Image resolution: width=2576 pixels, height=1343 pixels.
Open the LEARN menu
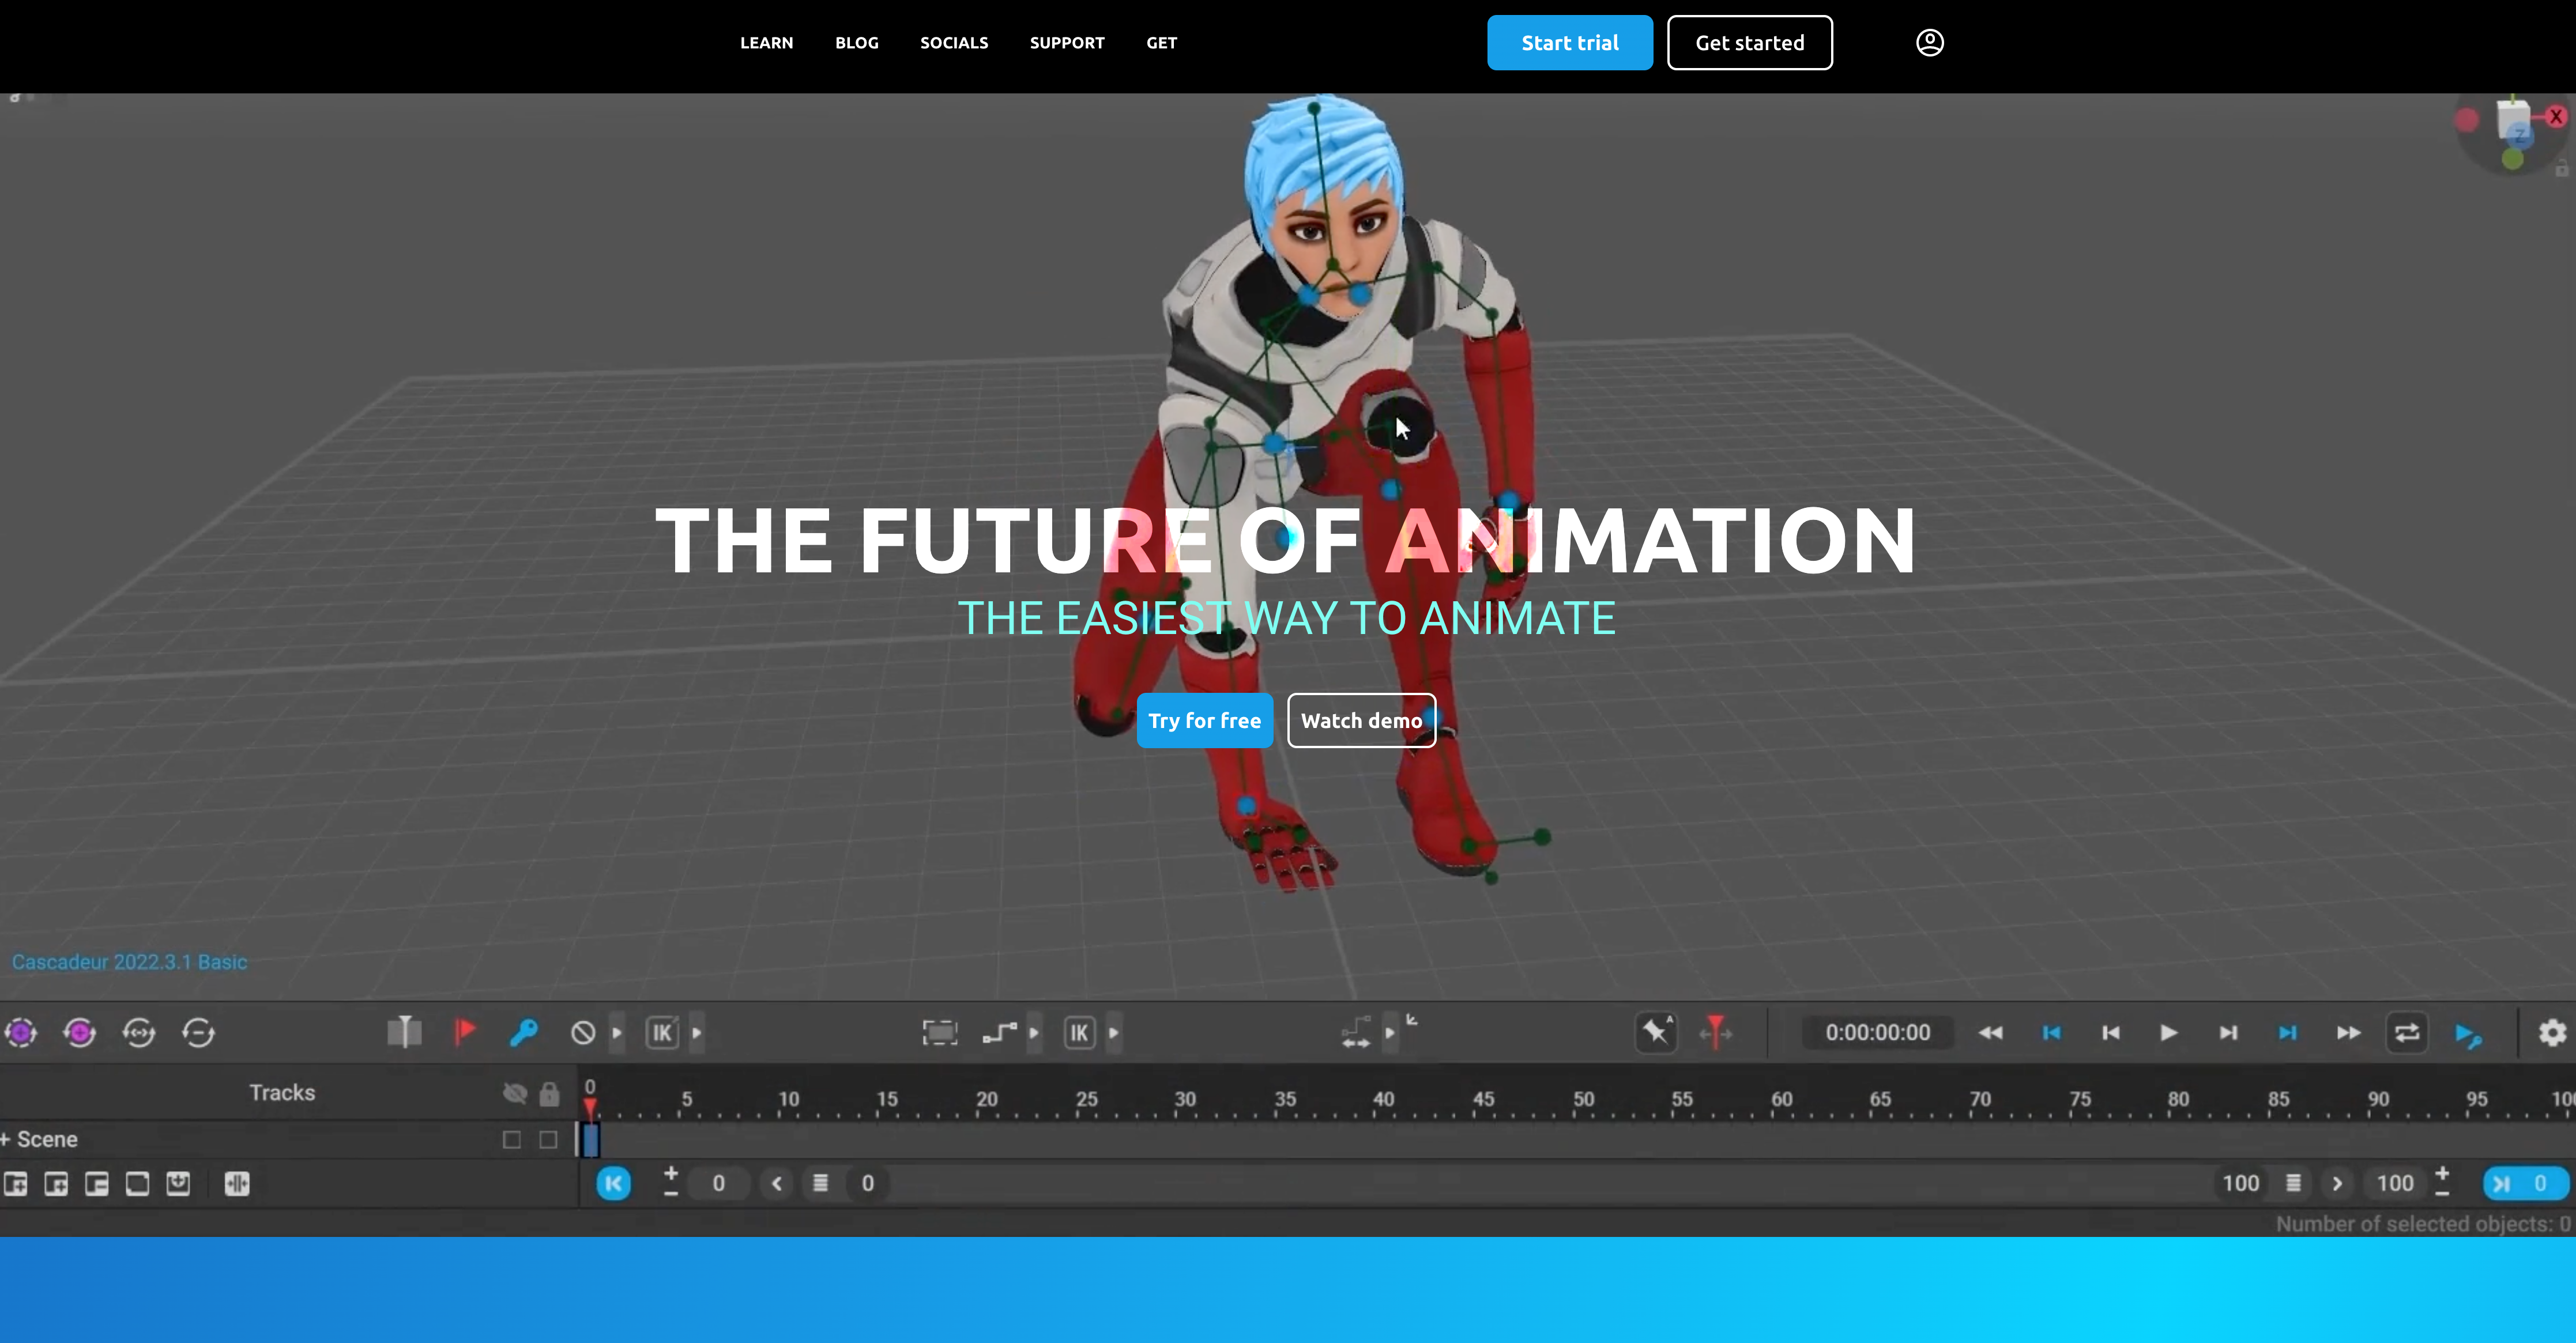coord(766,43)
